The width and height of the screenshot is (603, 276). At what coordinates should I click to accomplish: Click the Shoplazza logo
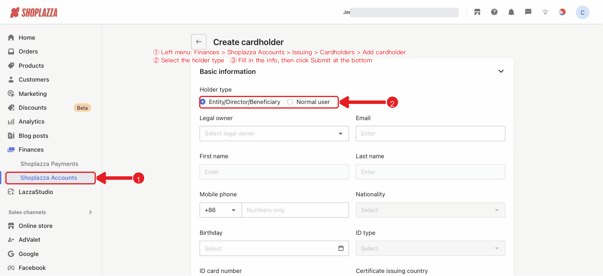34,12
